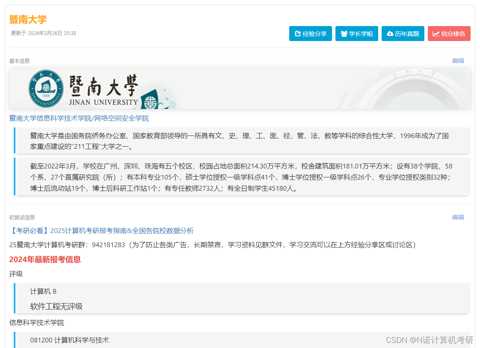Image resolution: width=480 pixels, height=348 pixels.
Task: Click the 信息科学技术学院 label
Action: [x=36, y=323]
